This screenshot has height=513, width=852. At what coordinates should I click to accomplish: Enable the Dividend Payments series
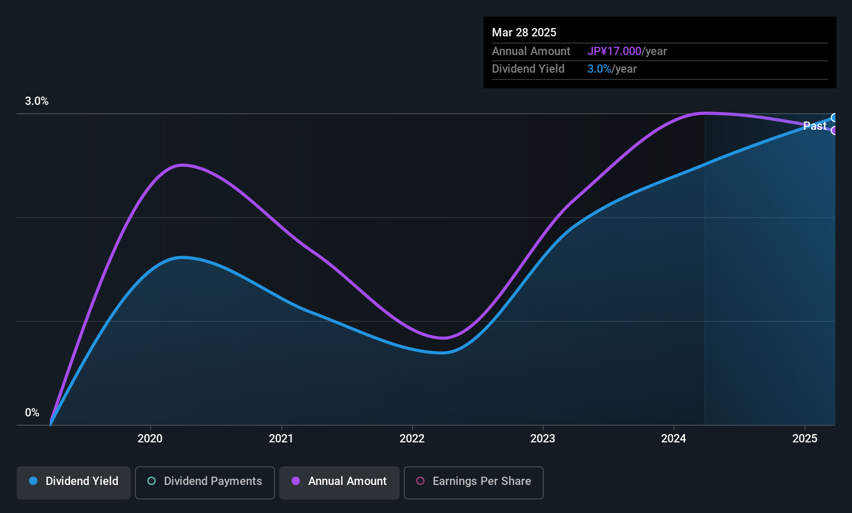point(205,482)
